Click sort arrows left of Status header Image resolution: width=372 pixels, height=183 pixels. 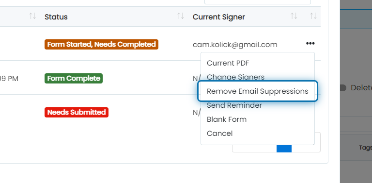pyautogui.click(x=32, y=16)
